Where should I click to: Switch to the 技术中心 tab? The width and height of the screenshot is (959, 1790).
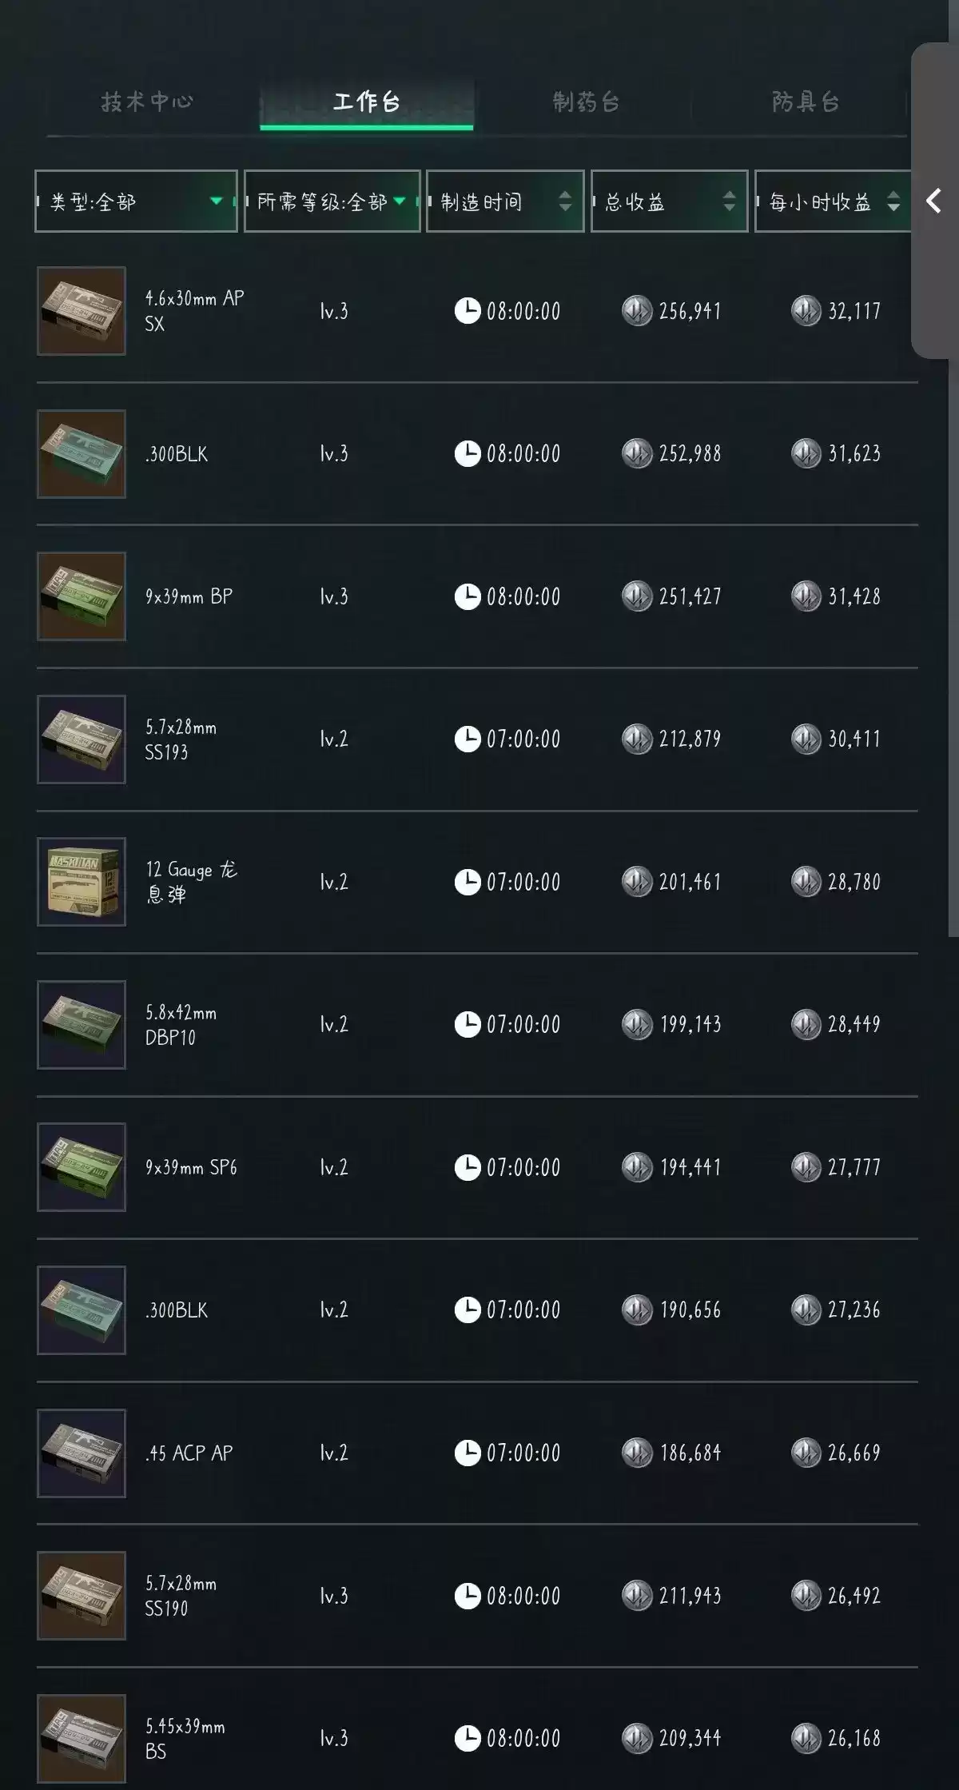(147, 102)
